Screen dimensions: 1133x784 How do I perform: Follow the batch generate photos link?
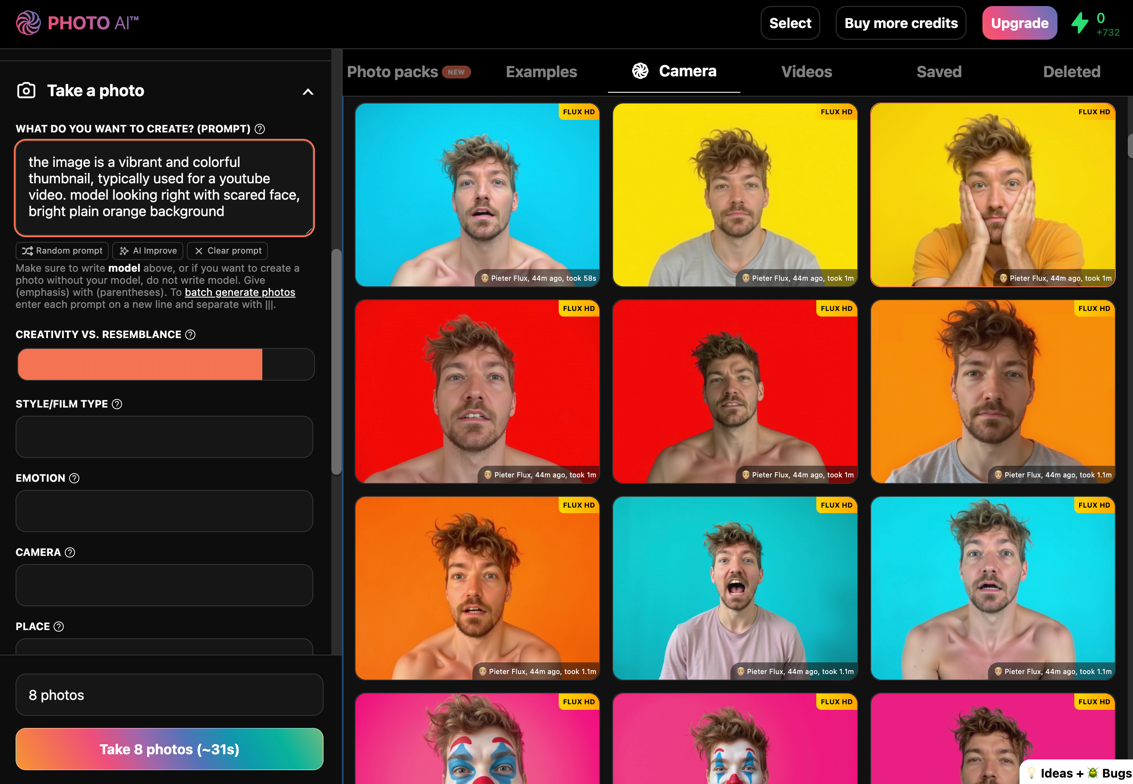click(240, 292)
